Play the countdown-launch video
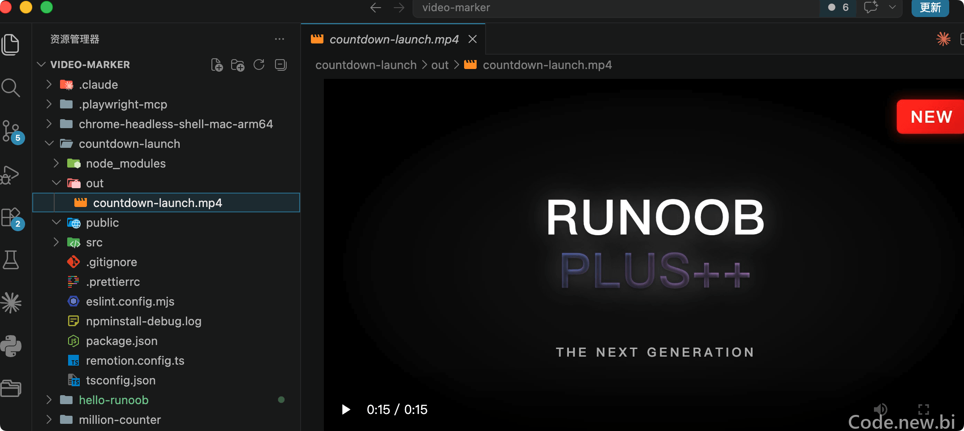Viewport: 964px width, 431px height. [346, 409]
